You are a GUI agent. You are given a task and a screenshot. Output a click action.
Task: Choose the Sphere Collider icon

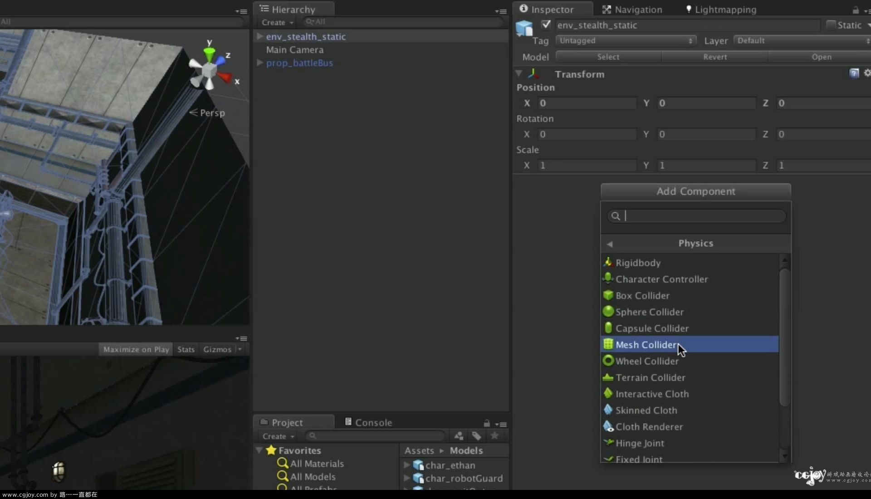point(608,311)
